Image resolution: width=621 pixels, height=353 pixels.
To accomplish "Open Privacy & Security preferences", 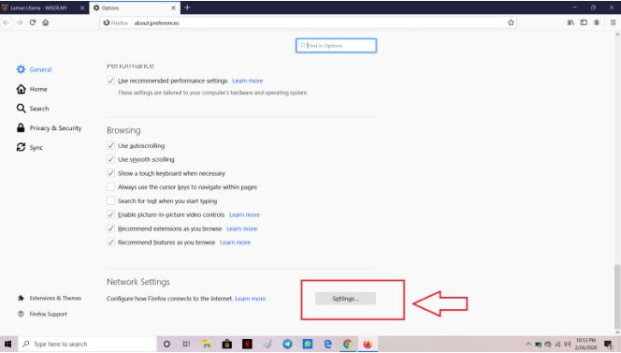I will pos(49,127).
